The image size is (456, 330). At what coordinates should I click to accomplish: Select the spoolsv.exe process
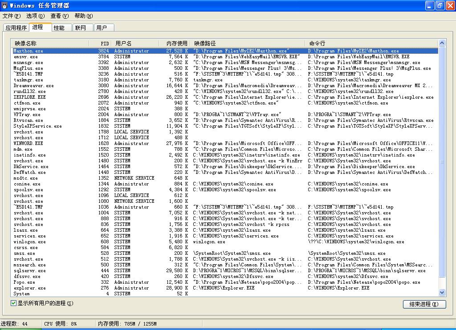coord(225,190)
